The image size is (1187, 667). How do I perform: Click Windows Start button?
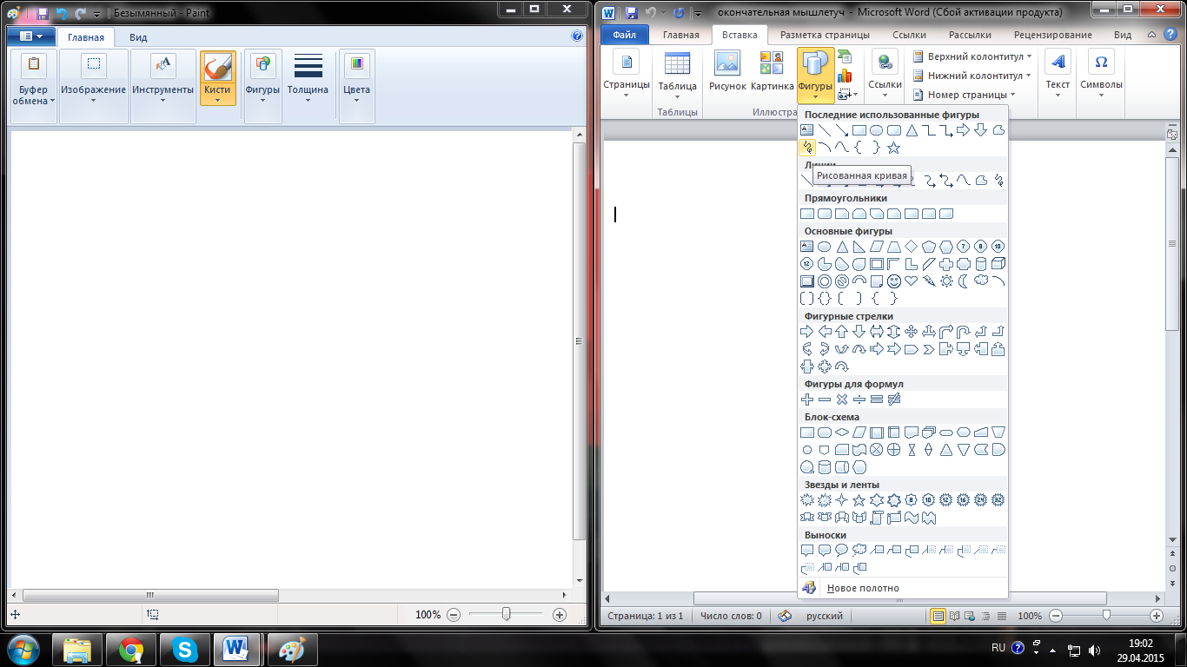[22, 649]
